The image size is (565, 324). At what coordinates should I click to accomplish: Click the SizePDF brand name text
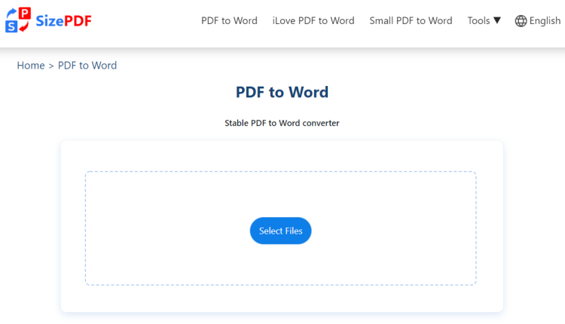(x=64, y=21)
